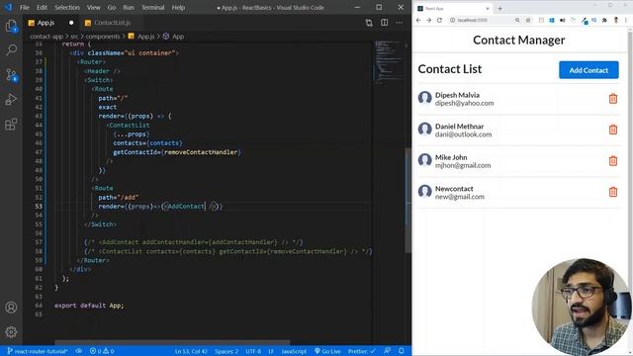
Task: Click the editor horizontal scrollbar
Action: tap(172, 342)
